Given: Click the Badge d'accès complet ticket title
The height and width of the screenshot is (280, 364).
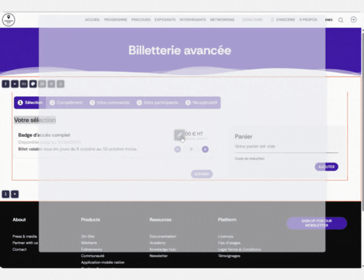Looking at the screenshot, I should (x=44, y=135).
